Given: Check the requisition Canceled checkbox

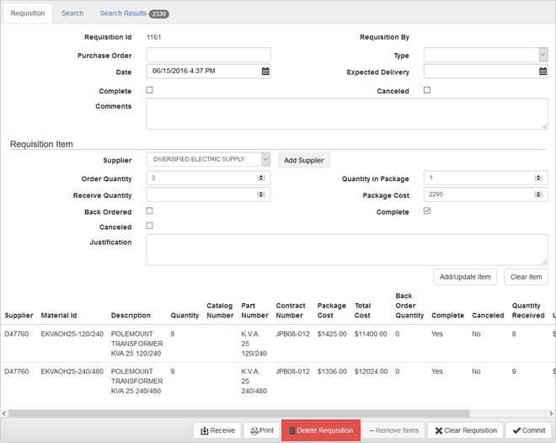Looking at the screenshot, I should click(427, 90).
